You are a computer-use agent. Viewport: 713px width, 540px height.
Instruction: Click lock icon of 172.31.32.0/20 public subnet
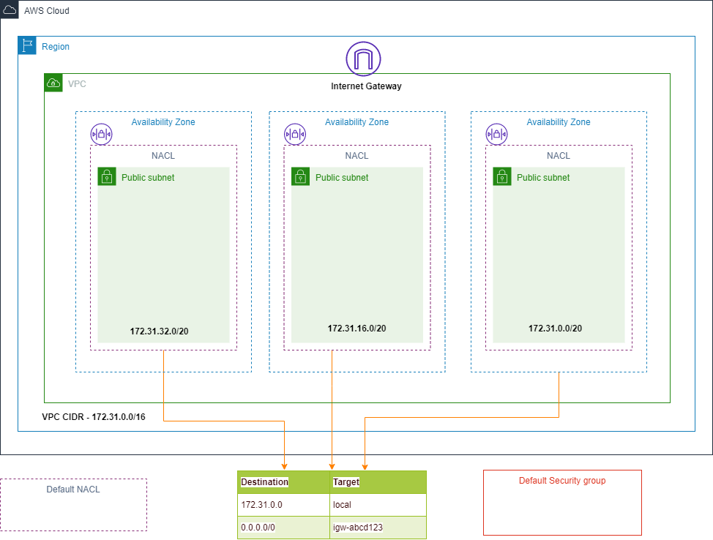(x=107, y=176)
